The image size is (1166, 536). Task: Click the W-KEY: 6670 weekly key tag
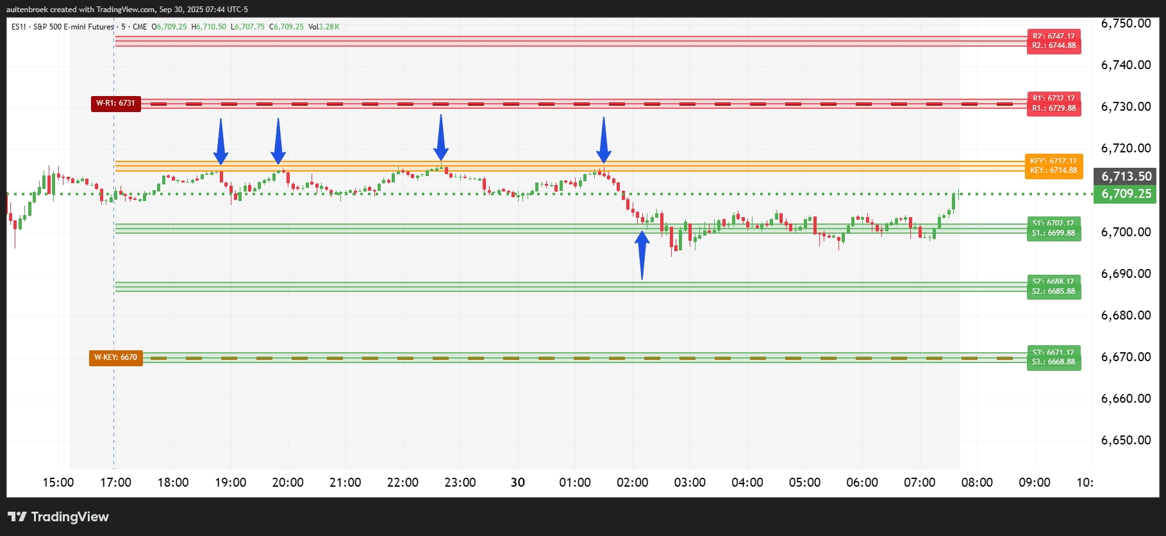point(115,357)
